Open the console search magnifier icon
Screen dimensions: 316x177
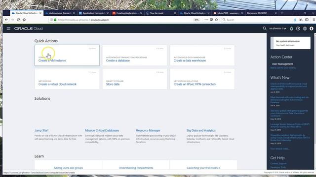click(x=265, y=29)
